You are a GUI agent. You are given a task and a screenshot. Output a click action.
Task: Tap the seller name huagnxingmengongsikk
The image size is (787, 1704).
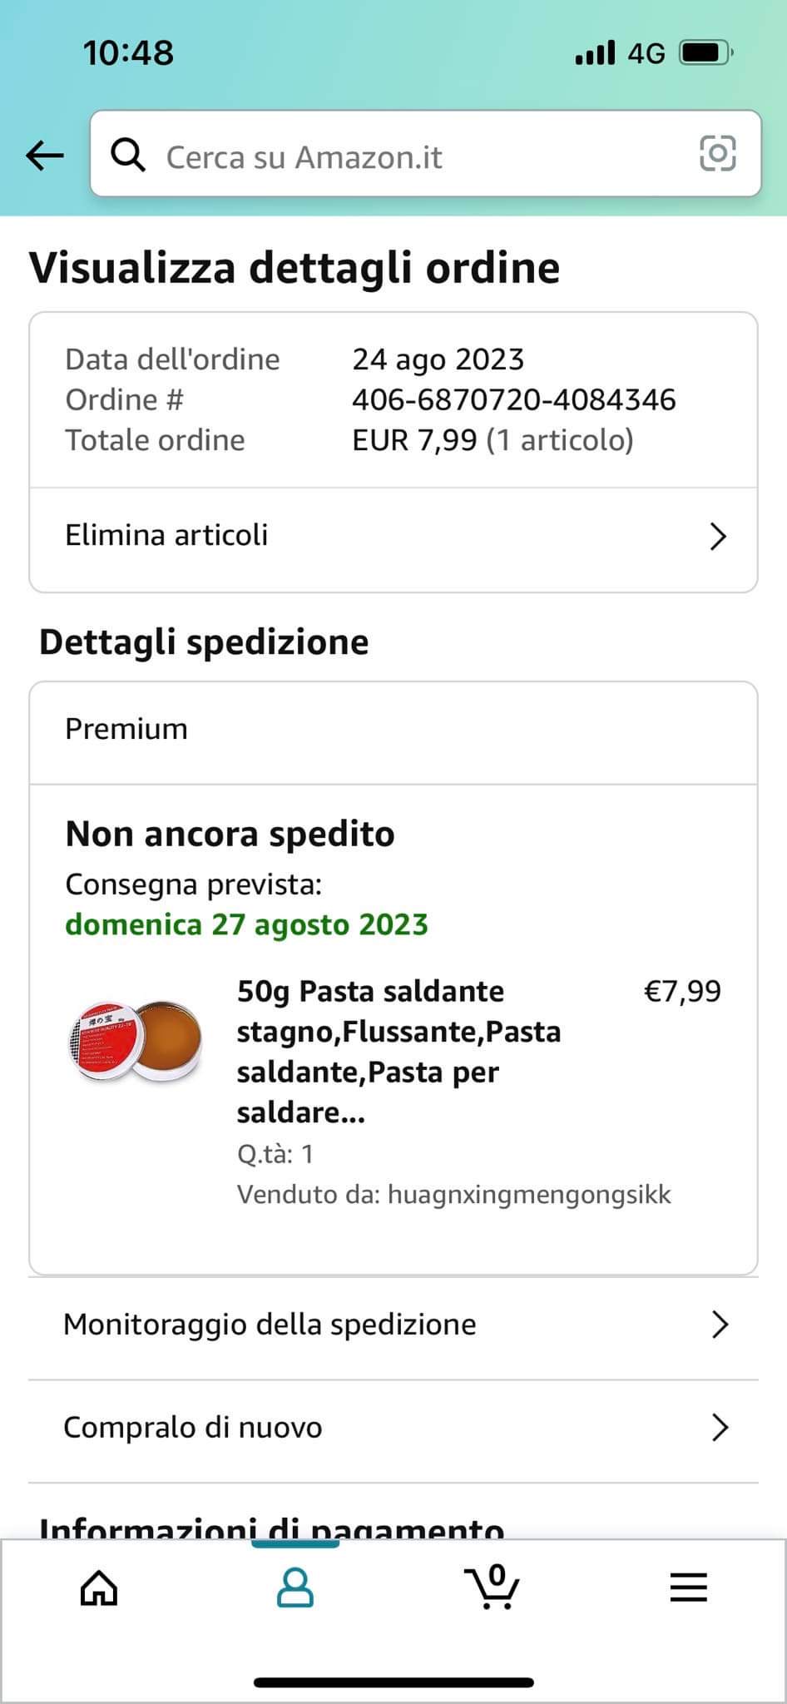pos(529,1195)
